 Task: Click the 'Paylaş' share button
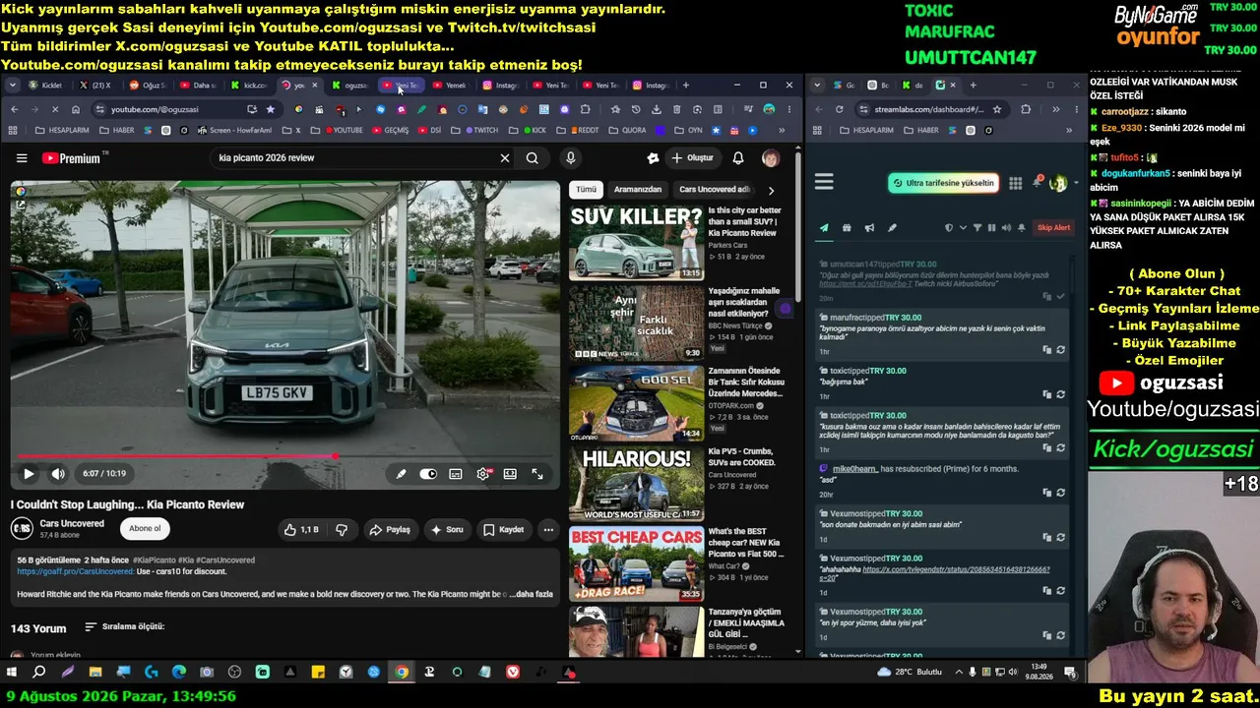coord(390,529)
